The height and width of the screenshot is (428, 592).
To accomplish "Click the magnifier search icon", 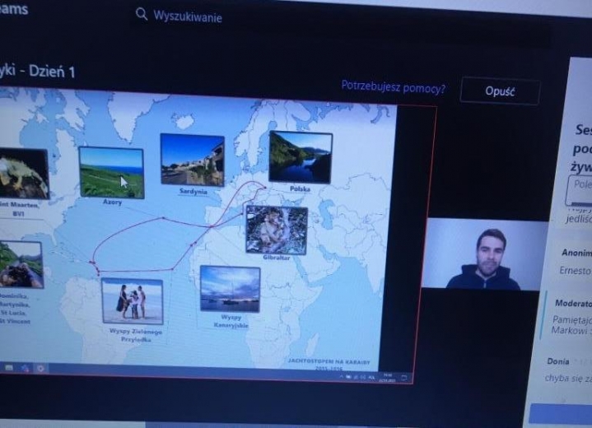I will (x=141, y=14).
